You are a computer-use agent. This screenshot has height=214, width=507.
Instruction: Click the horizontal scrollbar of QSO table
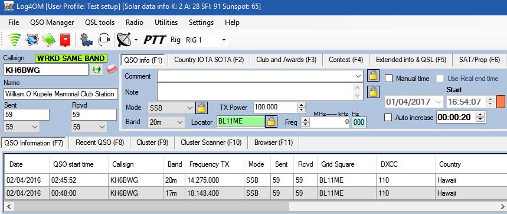(x=151, y=206)
